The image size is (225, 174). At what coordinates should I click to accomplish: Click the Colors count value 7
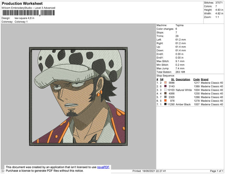point(216,6)
